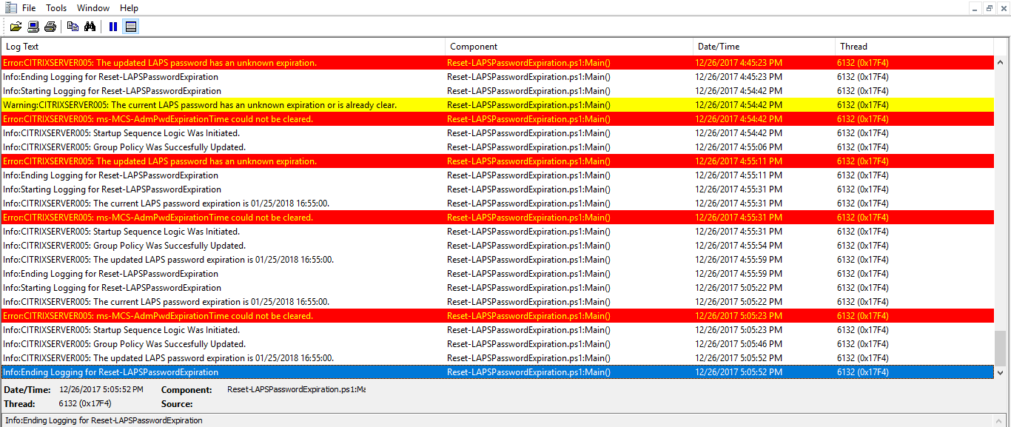Click the scrollbar down arrow of the log list
The height and width of the screenshot is (427, 1011).
[1001, 373]
